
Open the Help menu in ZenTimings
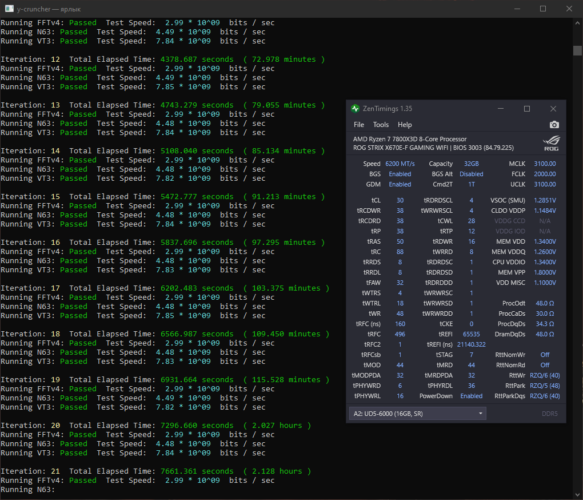tap(405, 125)
